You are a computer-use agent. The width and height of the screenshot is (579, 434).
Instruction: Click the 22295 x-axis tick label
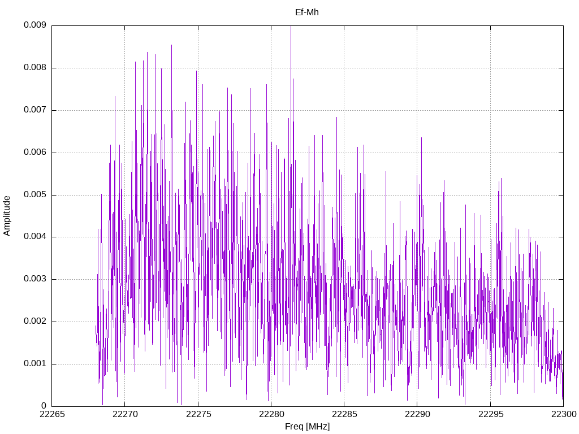490,414
